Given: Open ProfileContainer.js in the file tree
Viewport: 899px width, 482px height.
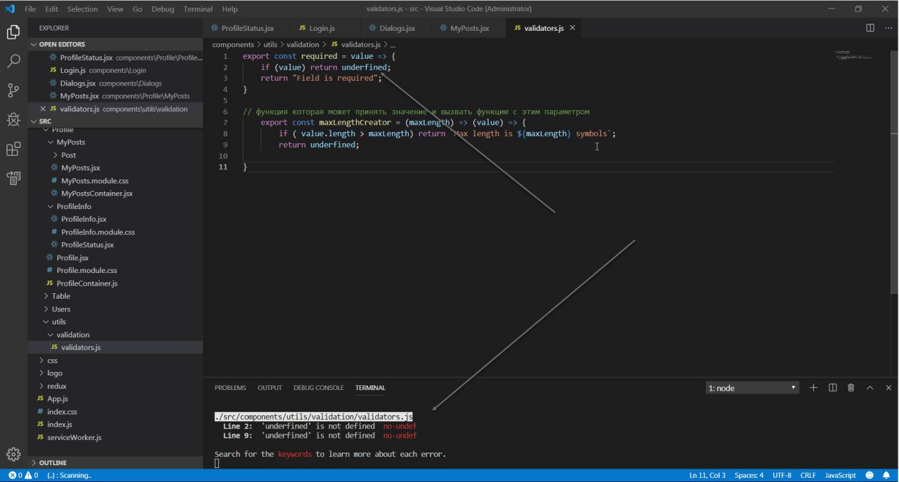Looking at the screenshot, I should (x=86, y=283).
